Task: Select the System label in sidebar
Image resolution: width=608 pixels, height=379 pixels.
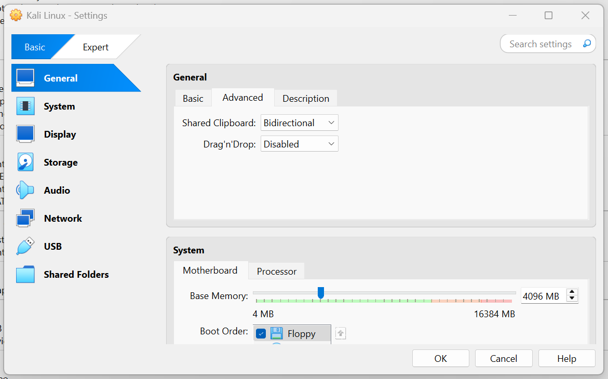Action: click(59, 106)
